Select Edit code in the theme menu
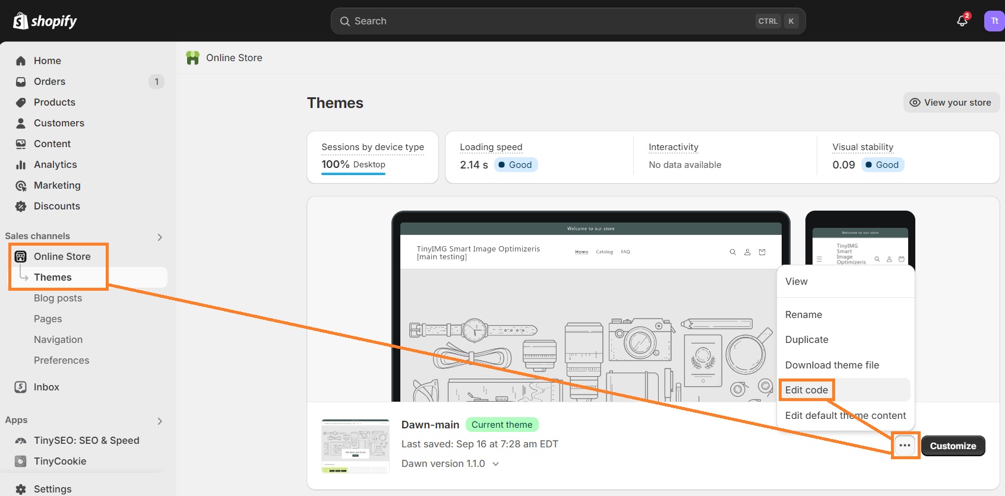The width and height of the screenshot is (1005, 496). [846, 390]
